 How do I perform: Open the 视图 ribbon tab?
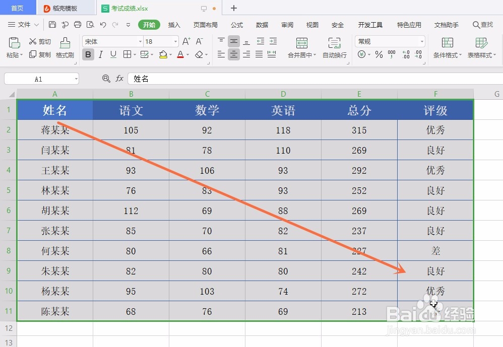(x=312, y=25)
